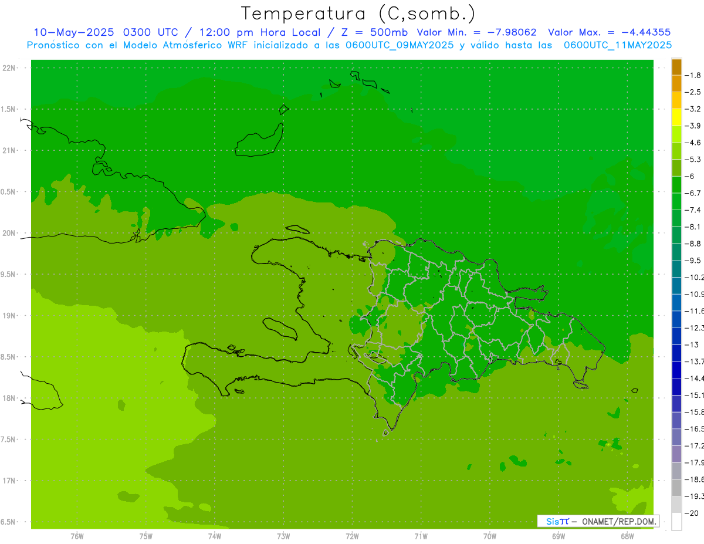
Task: Click the 19N latitude label
Action: [10, 316]
